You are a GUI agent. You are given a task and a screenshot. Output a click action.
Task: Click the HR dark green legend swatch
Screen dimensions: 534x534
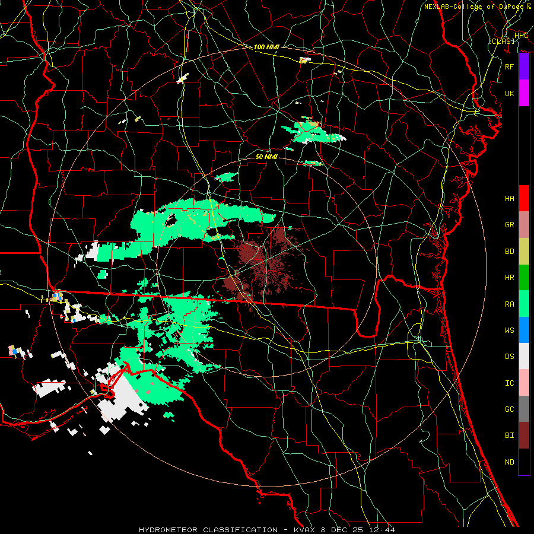tap(524, 278)
